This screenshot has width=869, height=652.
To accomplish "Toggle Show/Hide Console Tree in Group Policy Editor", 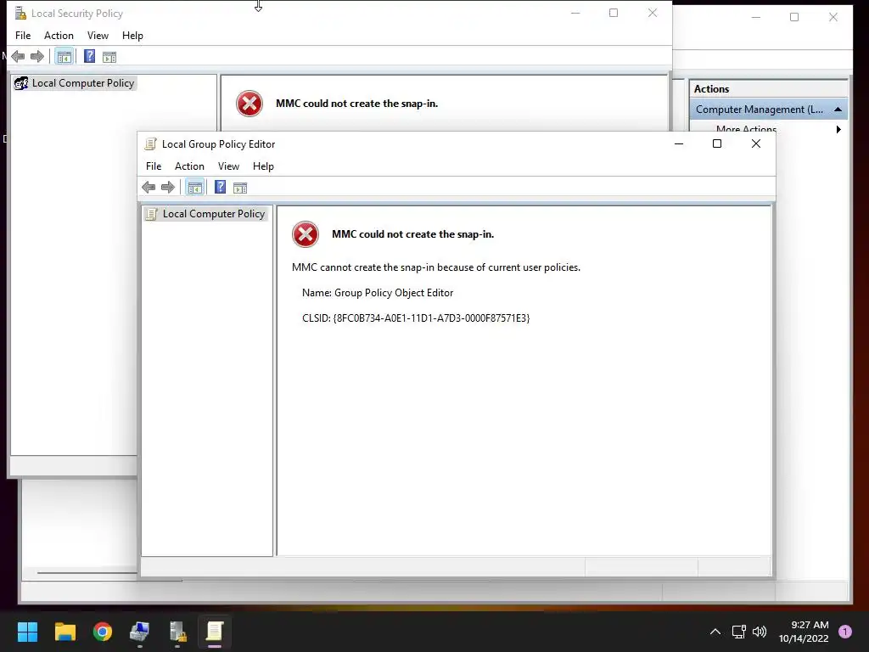I will [x=194, y=188].
